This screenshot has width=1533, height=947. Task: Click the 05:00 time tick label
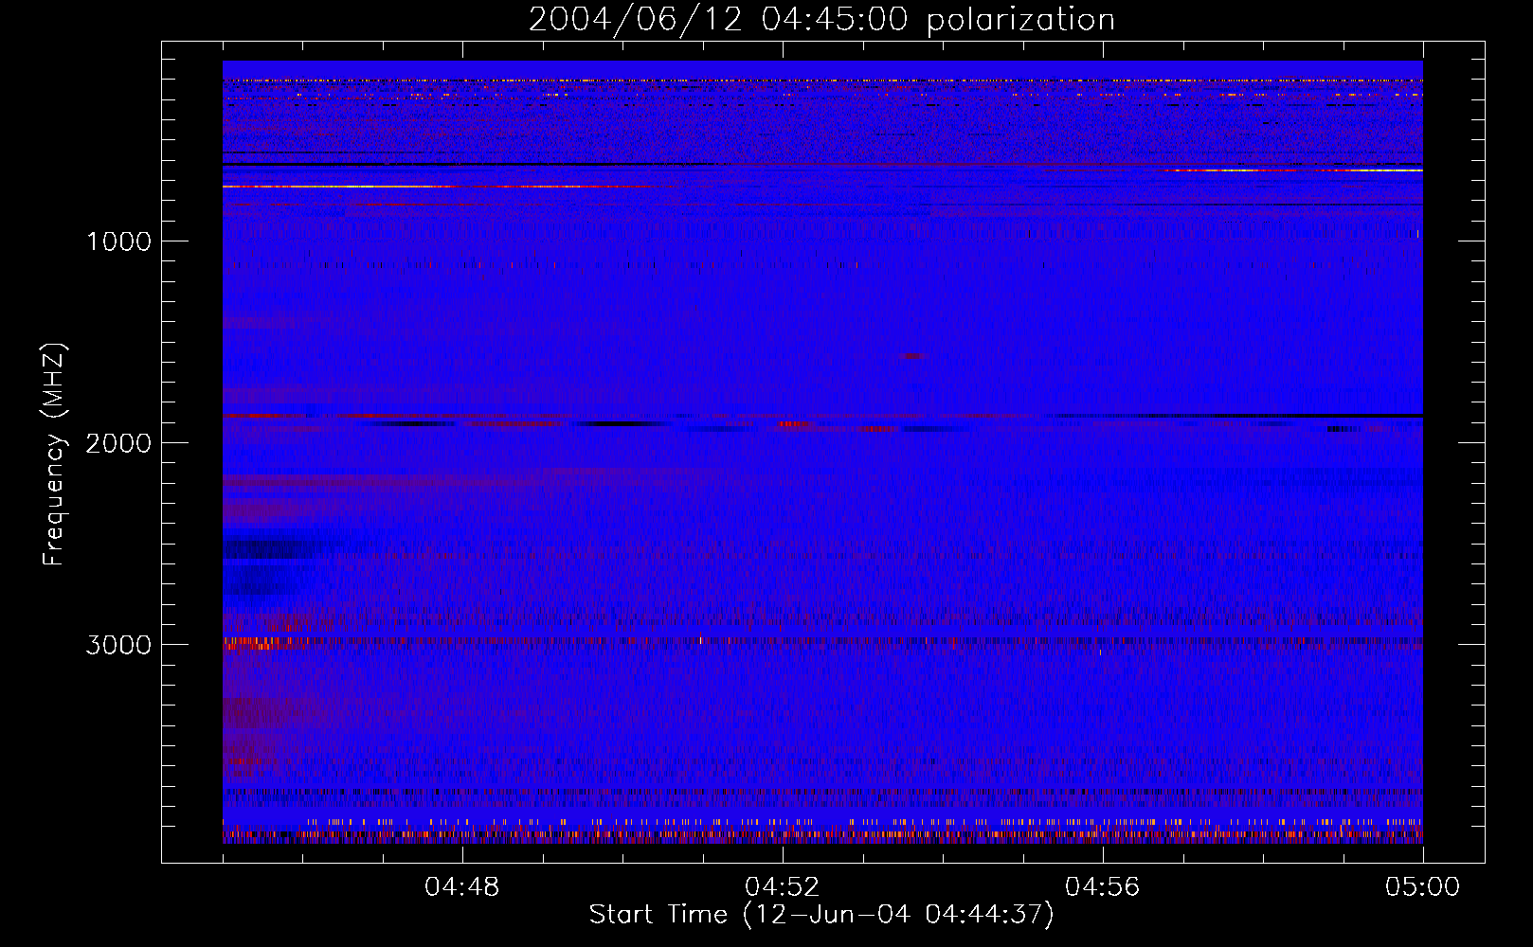tap(1423, 887)
